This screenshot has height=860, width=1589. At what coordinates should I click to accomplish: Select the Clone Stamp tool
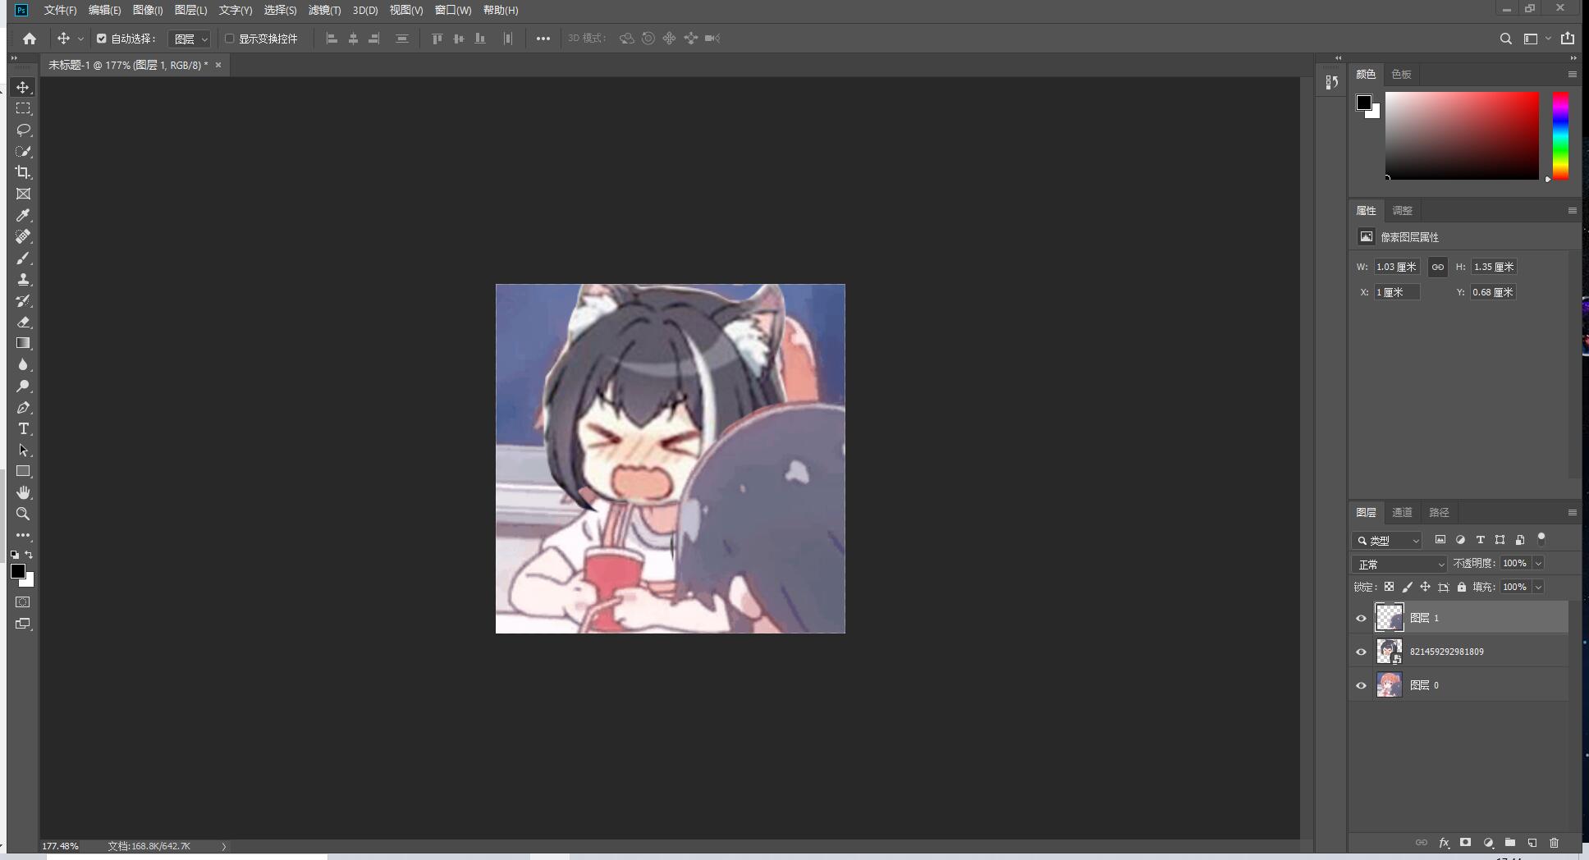point(23,279)
